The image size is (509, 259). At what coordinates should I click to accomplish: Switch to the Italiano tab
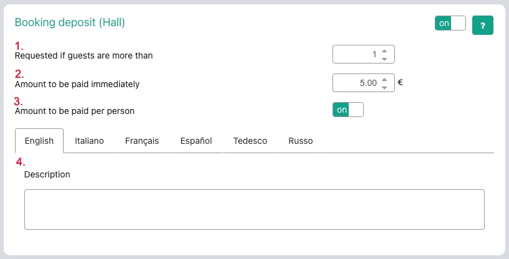89,141
